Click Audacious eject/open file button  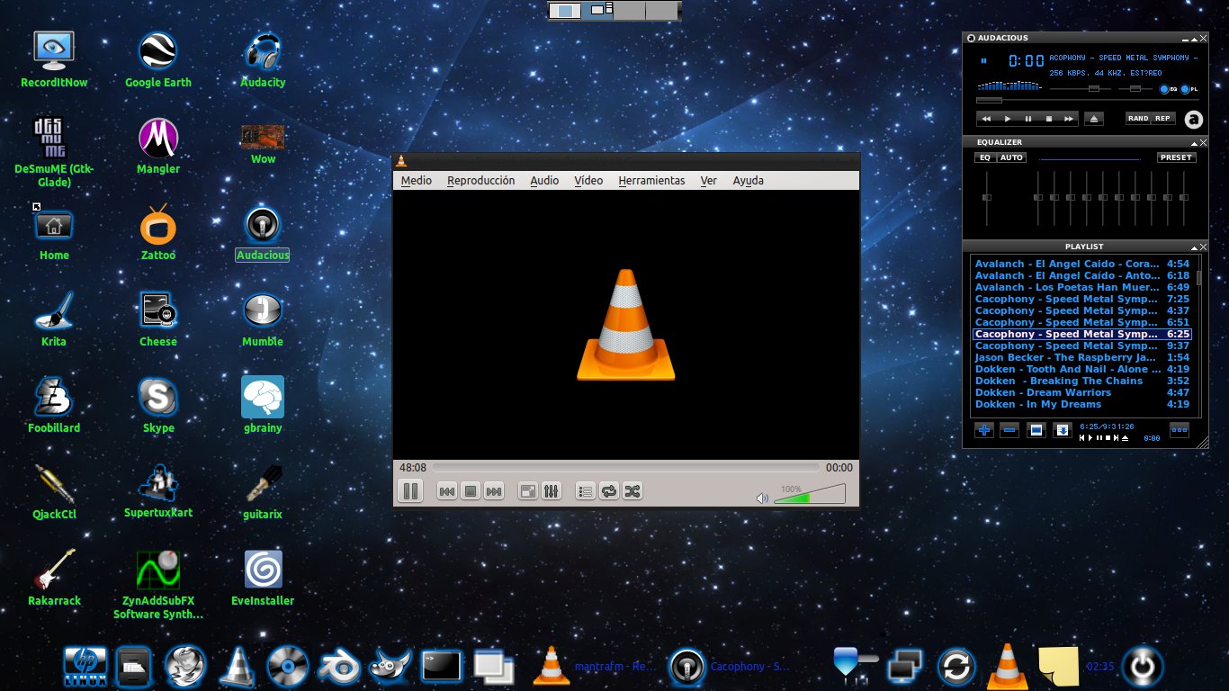(1093, 119)
